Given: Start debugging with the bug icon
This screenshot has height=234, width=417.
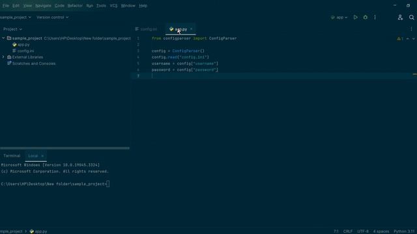Looking at the screenshot, I should tap(366, 18).
